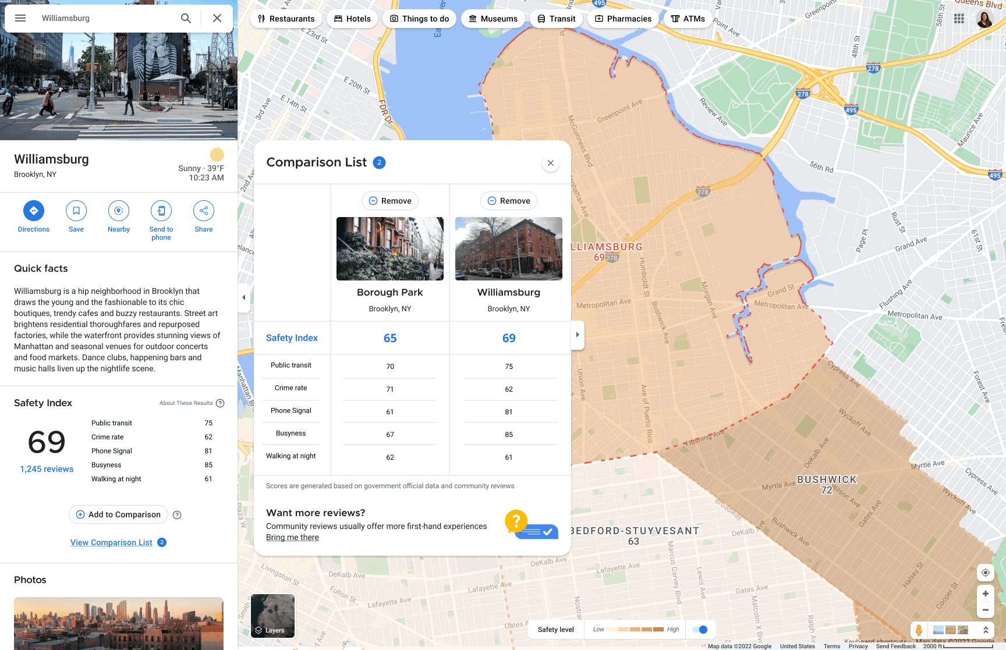Open the Williamsburg header street photo
This screenshot has width=1006, height=650.
point(119,86)
